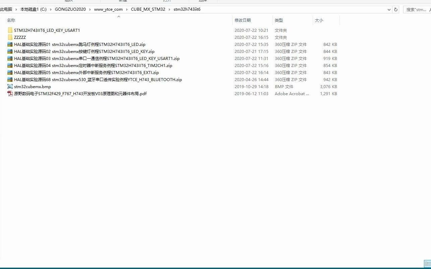Click the date 2020-07-22 15:16

pyautogui.click(x=251, y=66)
